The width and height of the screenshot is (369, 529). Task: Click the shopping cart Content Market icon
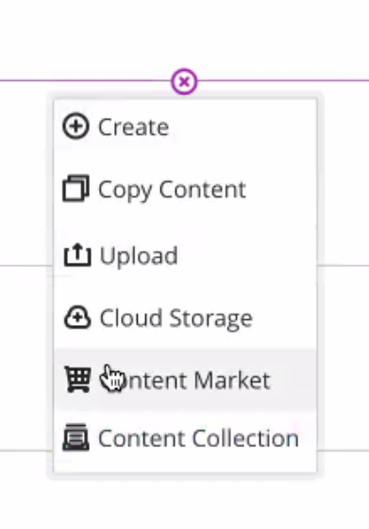click(x=77, y=379)
